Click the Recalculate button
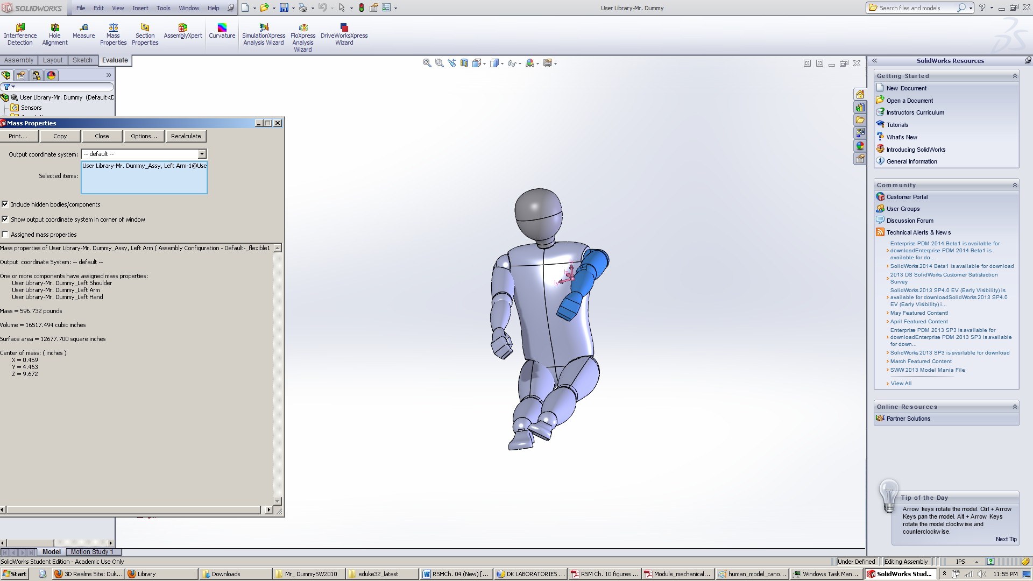1033x581 pixels. tap(186, 137)
